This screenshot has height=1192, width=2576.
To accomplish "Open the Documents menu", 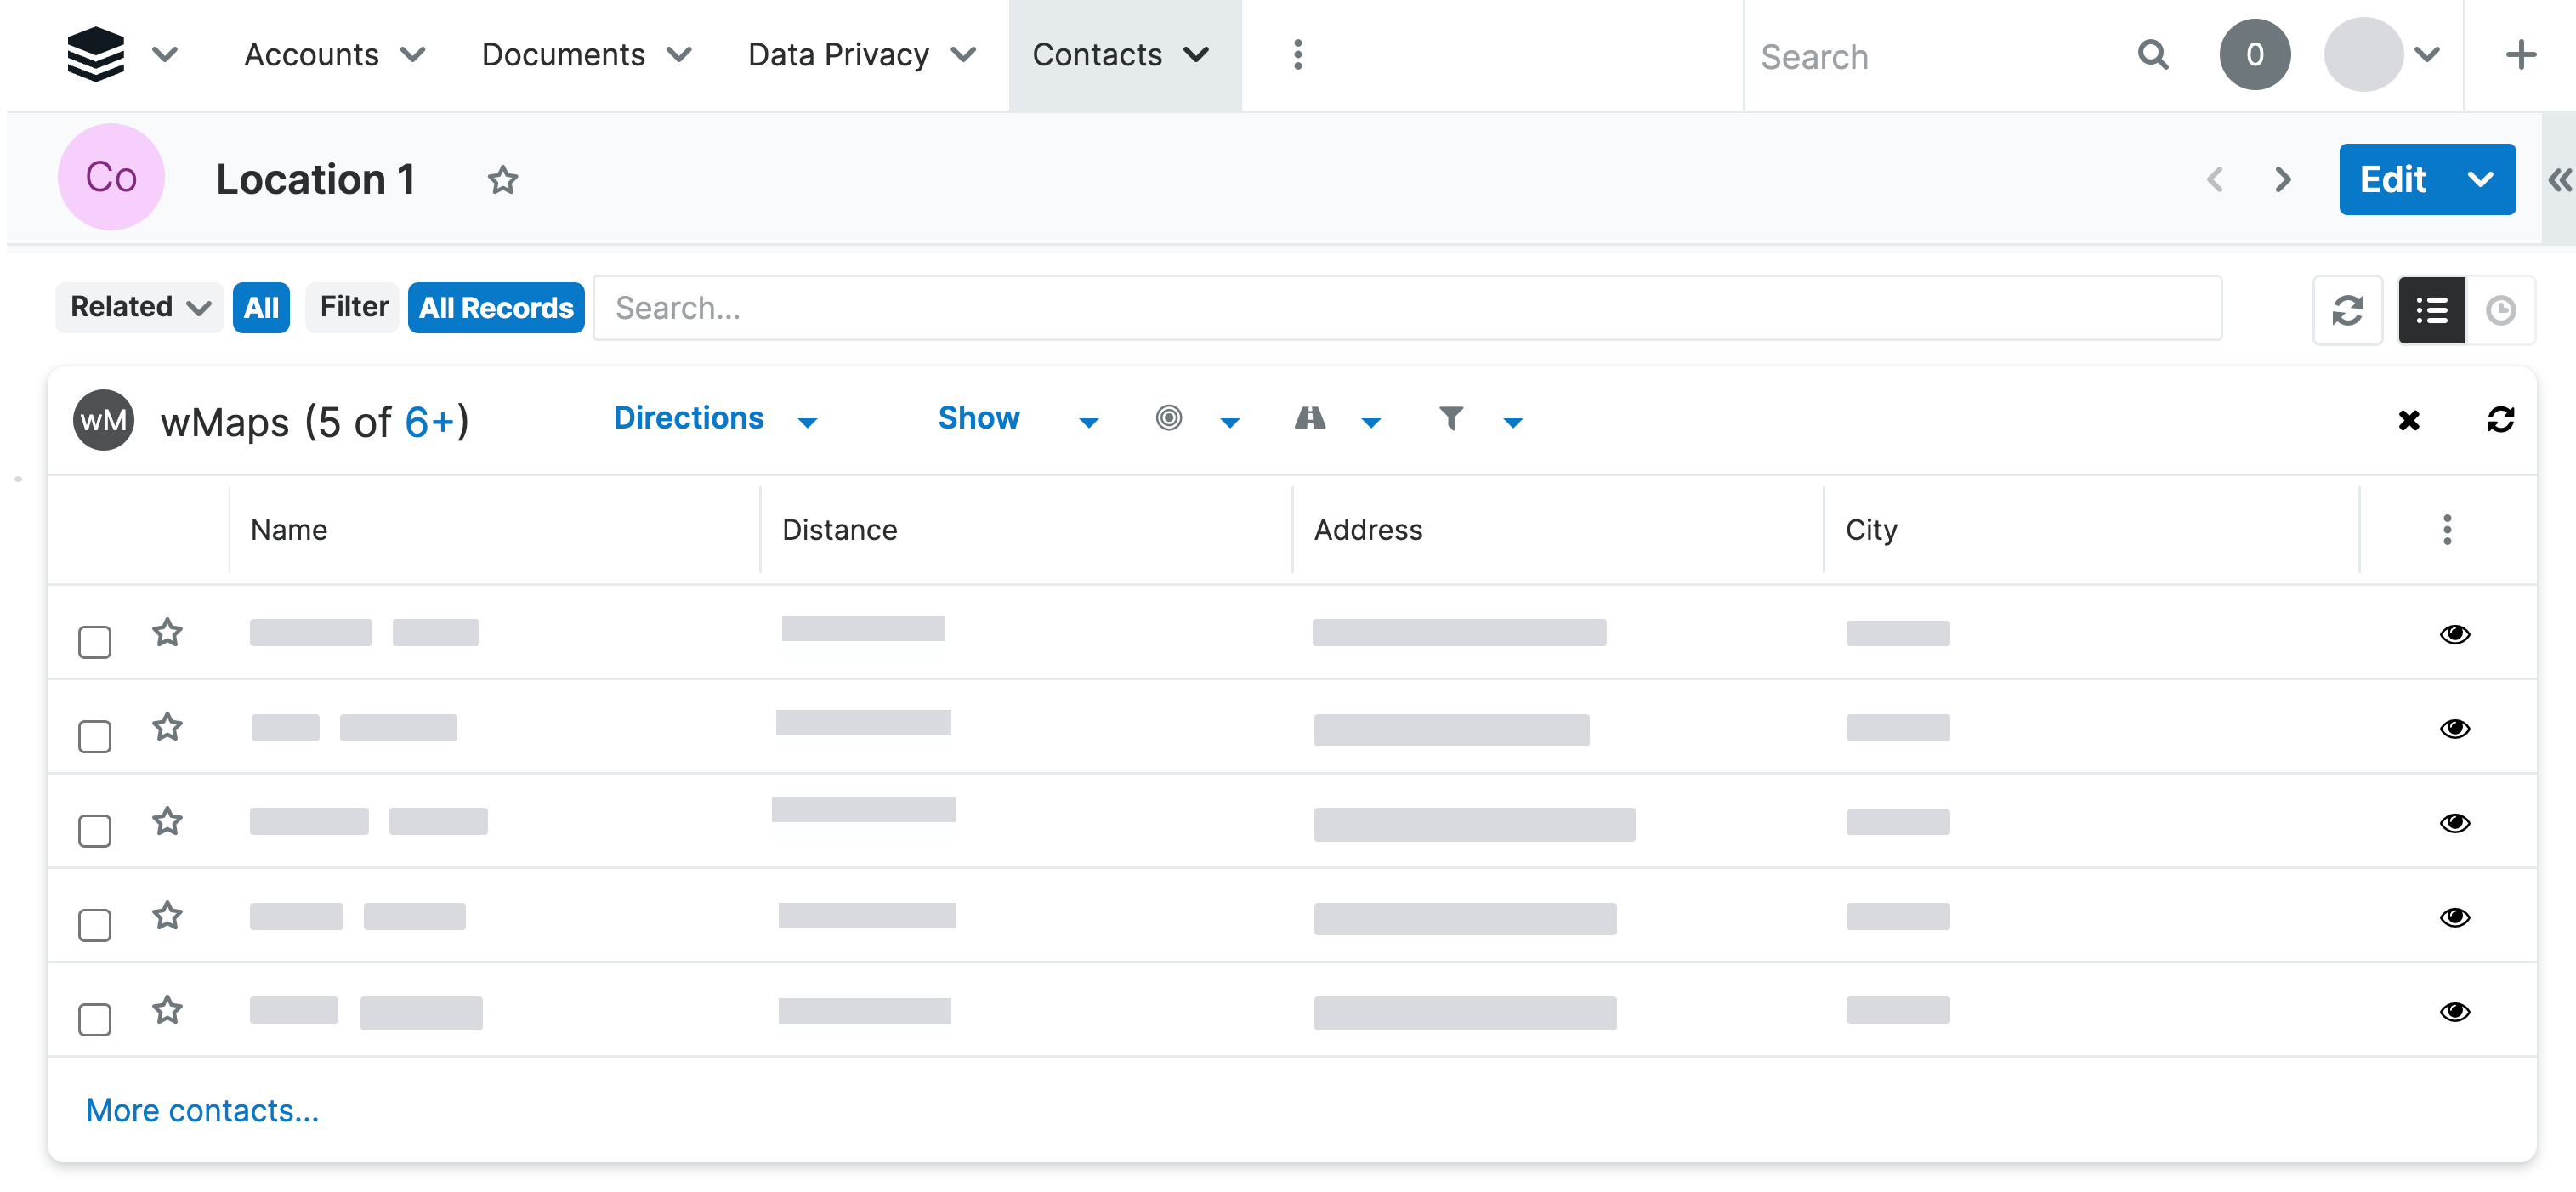I will 563,54.
